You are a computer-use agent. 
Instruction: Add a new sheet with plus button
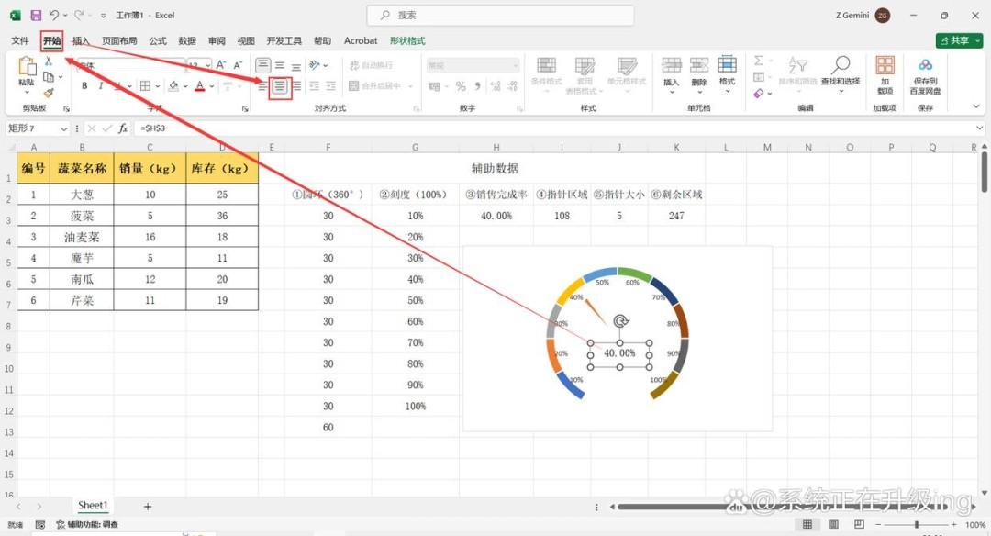pyautogui.click(x=147, y=507)
